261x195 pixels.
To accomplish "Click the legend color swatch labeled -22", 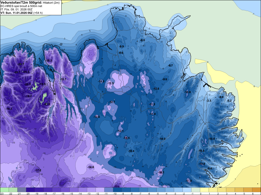I will [13, 190].
